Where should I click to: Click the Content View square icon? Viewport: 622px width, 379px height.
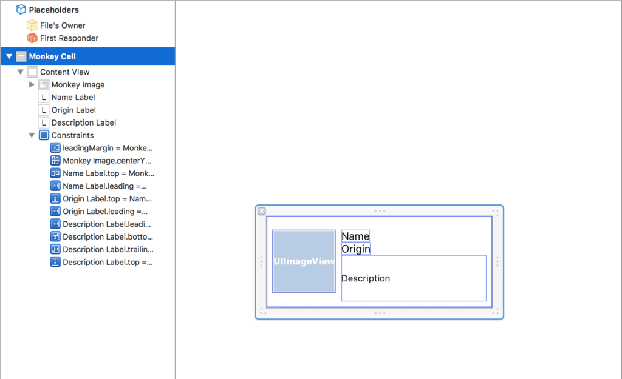(32, 72)
